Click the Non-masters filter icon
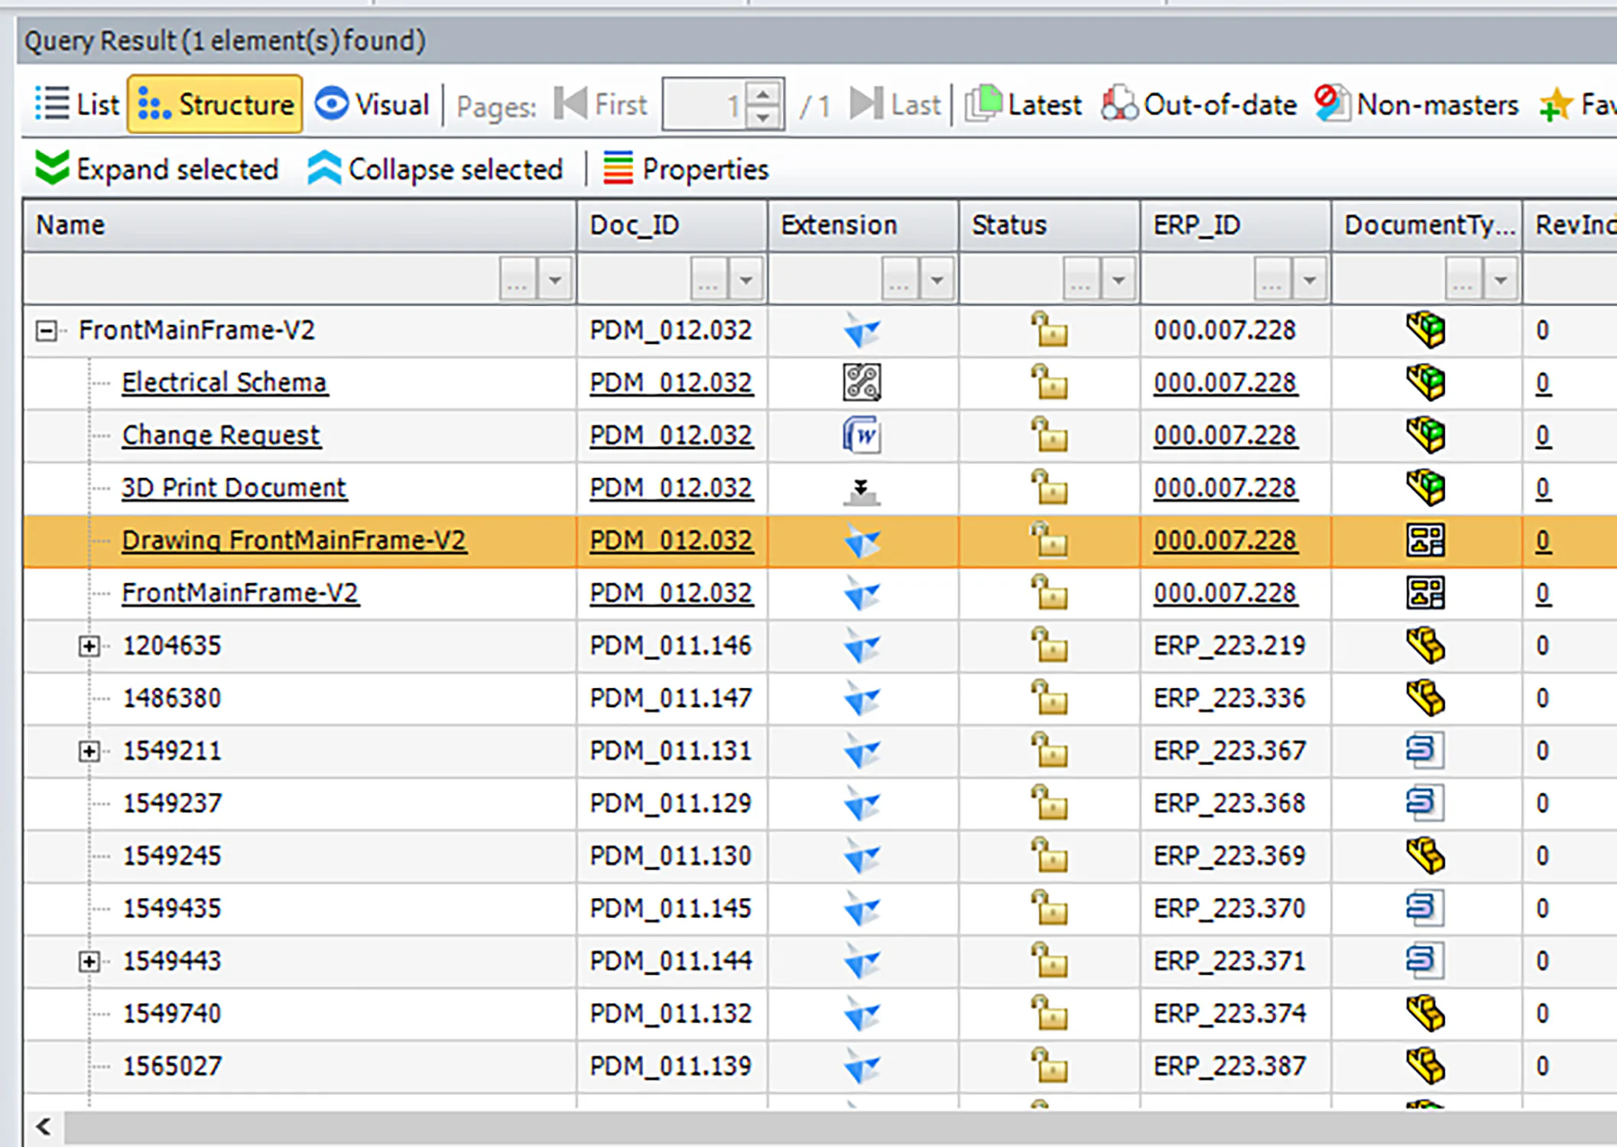This screenshot has height=1147, width=1617. (x=1330, y=104)
